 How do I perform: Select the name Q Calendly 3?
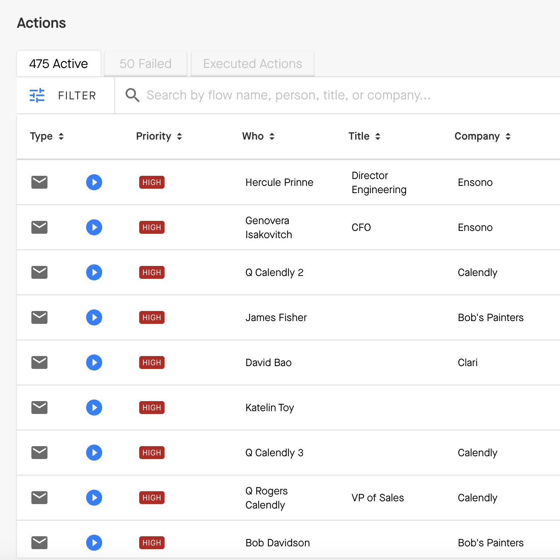274,453
